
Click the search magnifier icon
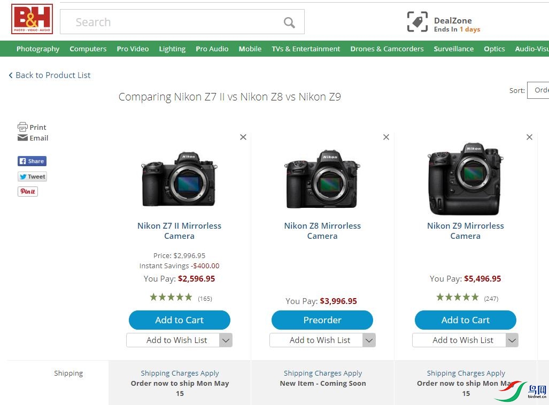289,22
